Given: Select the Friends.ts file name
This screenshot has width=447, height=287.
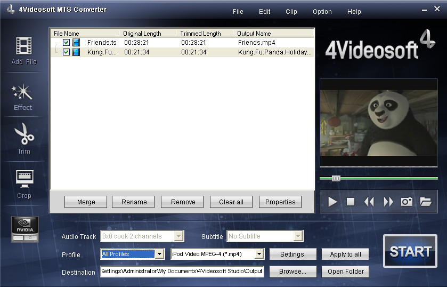Looking at the screenshot, I should [102, 43].
